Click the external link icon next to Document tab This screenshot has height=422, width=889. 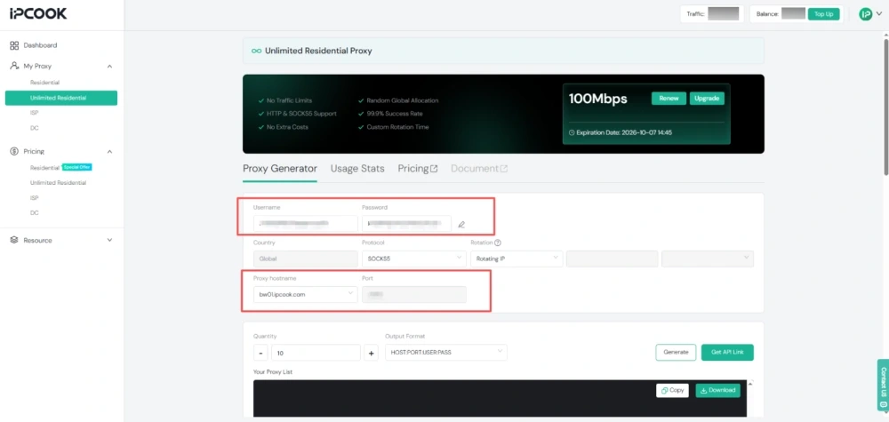(503, 169)
